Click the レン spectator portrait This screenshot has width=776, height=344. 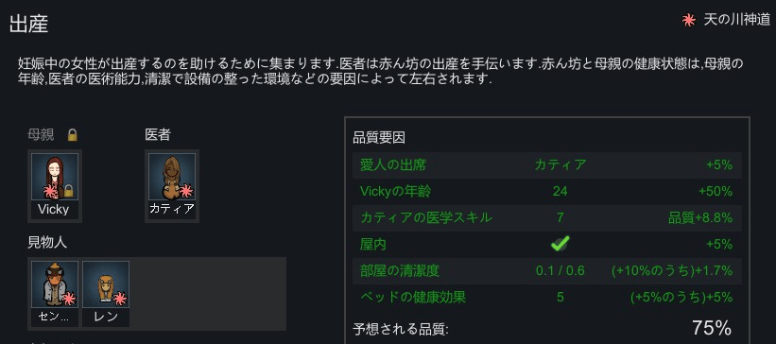pos(106,294)
